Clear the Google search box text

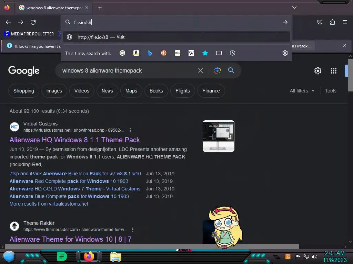point(200,71)
